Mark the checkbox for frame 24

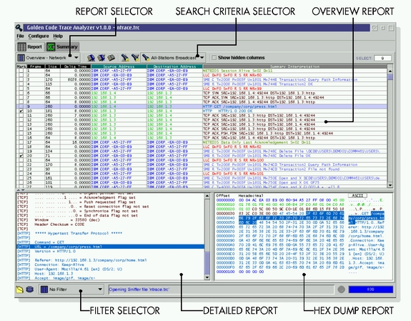(21, 174)
